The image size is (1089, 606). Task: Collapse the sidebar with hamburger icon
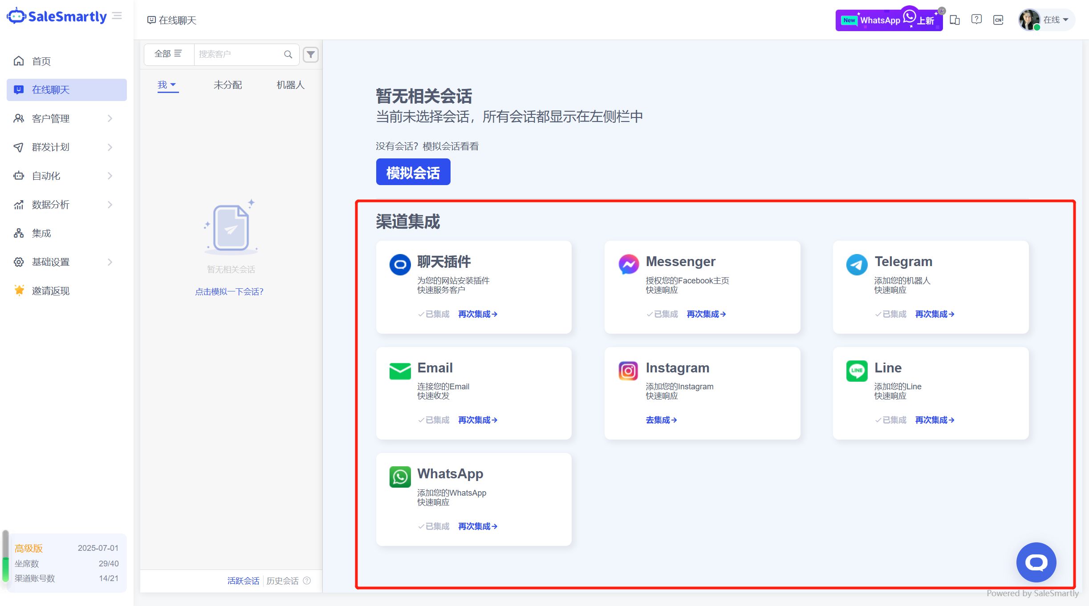click(x=117, y=16)
